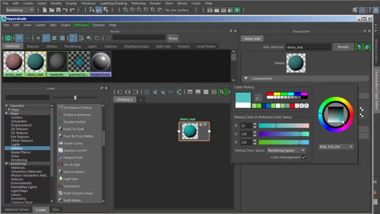This screenshot has height=214, width=380.
Task: Increase the R value stepper arrow
Action: 255,124
